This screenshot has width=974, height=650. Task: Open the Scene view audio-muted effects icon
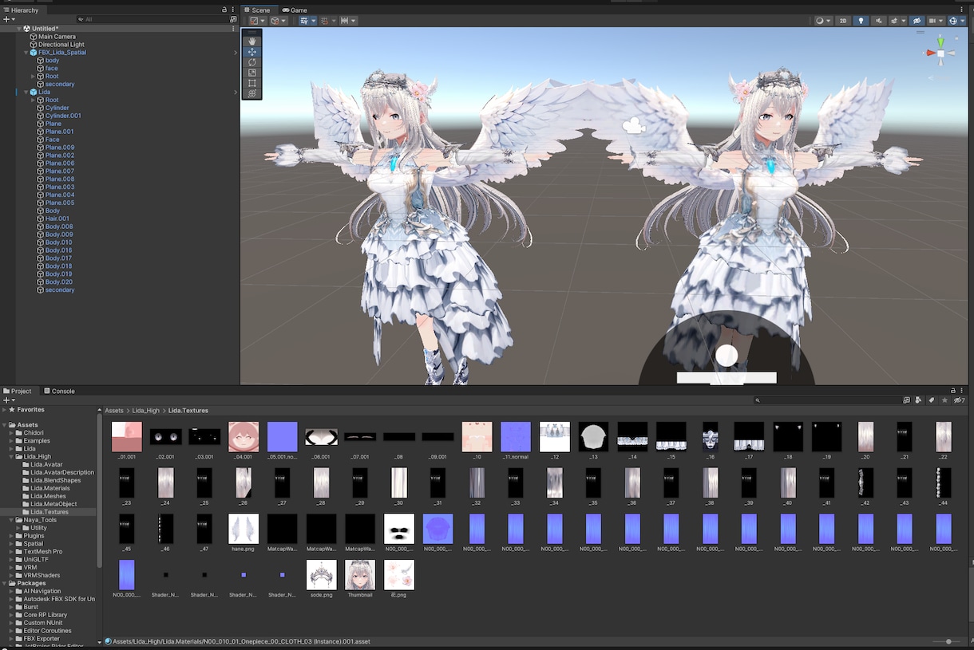coord(879,21)
